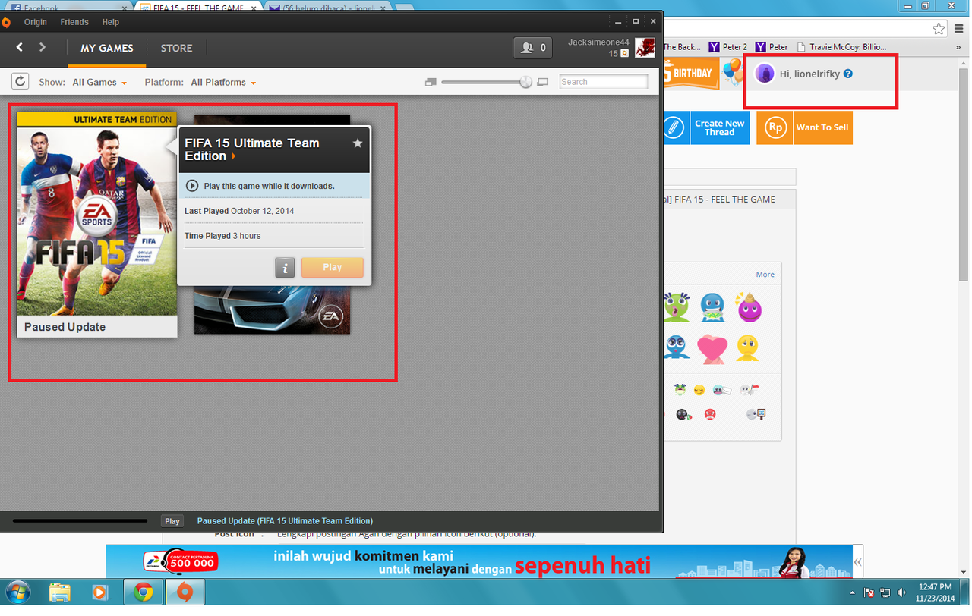972x616 pixels.
Task: Click the play-while-downloading circle icon
Action: [192, 186]
